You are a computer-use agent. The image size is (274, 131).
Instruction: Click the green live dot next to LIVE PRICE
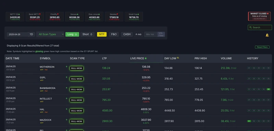point(146,58)
